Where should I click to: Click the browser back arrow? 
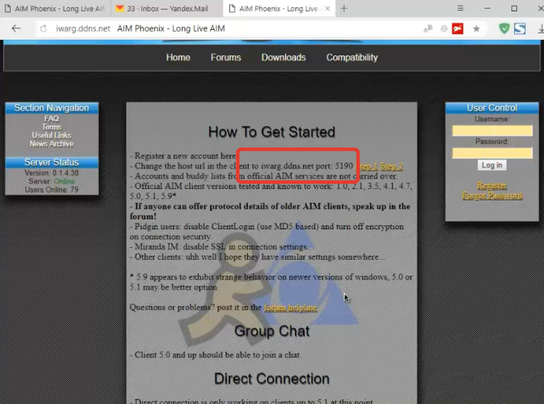(x=16, y=29)
